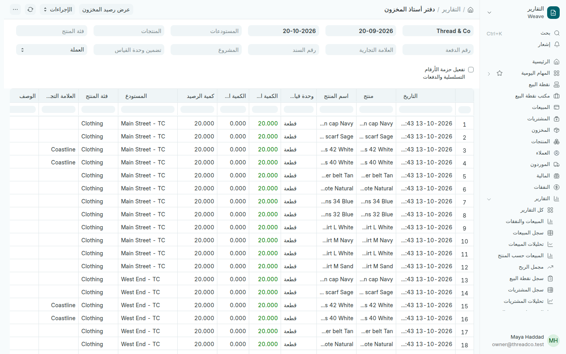Click the home icon in the breadcrumb
The width and height of the screenshot is (566, 354).
[x=470, y=9]
